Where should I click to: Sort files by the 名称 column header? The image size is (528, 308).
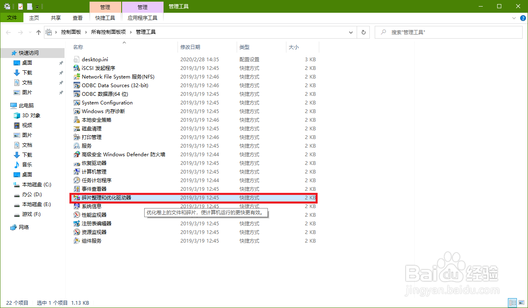pyautogui.click(x=124, y=47)
